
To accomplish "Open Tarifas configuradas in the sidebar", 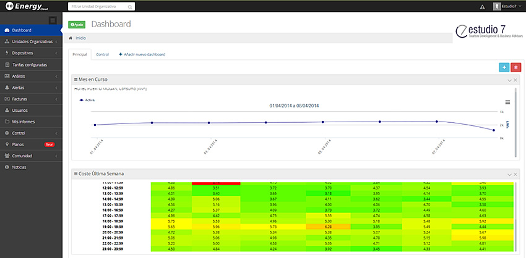I will 30,64.
